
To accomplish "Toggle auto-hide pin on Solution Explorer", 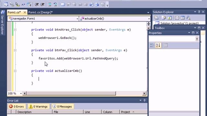I will coord(199,12).
